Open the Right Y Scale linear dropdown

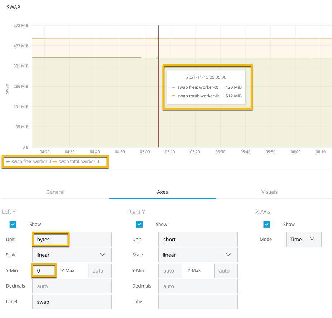tap(198, 255)
